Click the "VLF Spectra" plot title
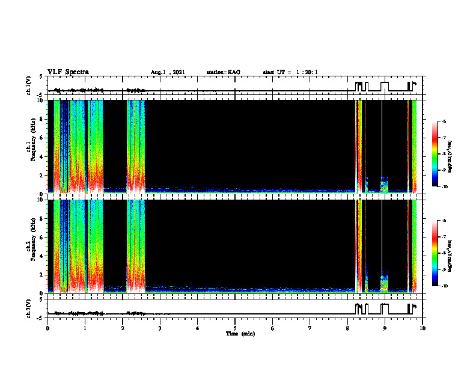The width and height of the screenshot is (476, 368). coord(68,72)
